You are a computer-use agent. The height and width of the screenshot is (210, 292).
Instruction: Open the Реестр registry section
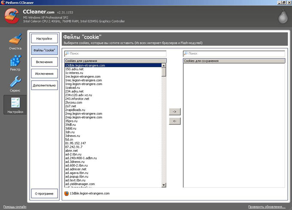coord(15,63)
